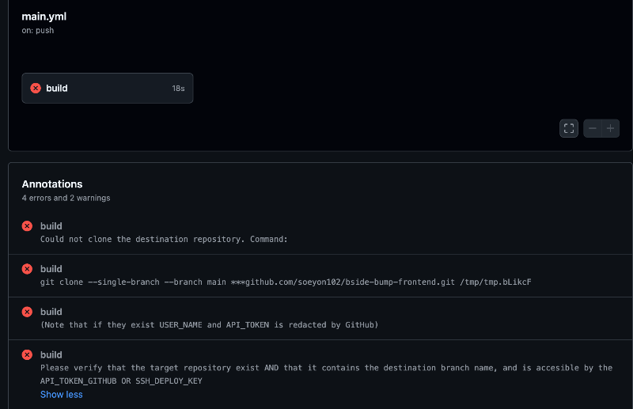Collapse annotation with Show less link

(62, 395)
